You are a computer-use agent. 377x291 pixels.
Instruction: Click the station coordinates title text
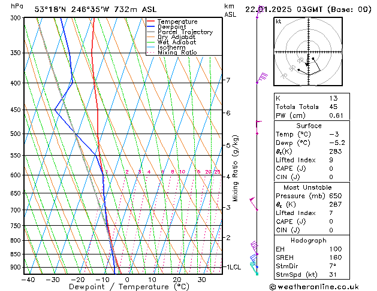click(x=87, y=9)
